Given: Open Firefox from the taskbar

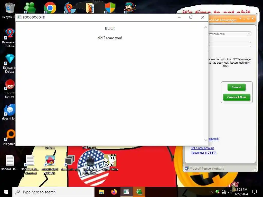Looking at the screenshot, I should point(114,192).
